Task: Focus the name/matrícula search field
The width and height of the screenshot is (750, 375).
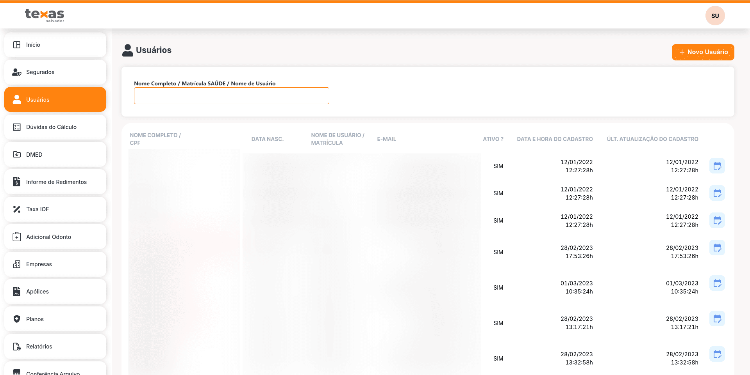Action: coord(231,96)
